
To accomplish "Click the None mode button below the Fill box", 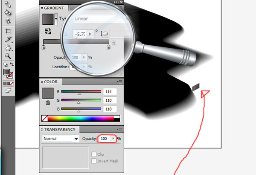I will point(12,84).
